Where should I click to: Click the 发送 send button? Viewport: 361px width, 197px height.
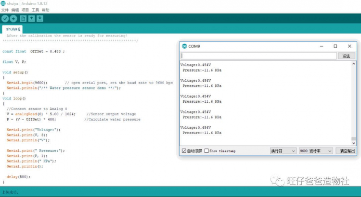[346, 56]
